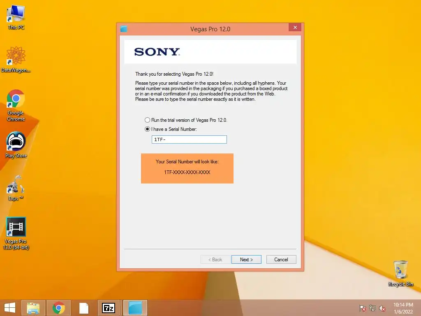Image resolution: width=421 pixels, height=316 pixels.
Task: Open the Windows Start button
Action: pos(10,308)
